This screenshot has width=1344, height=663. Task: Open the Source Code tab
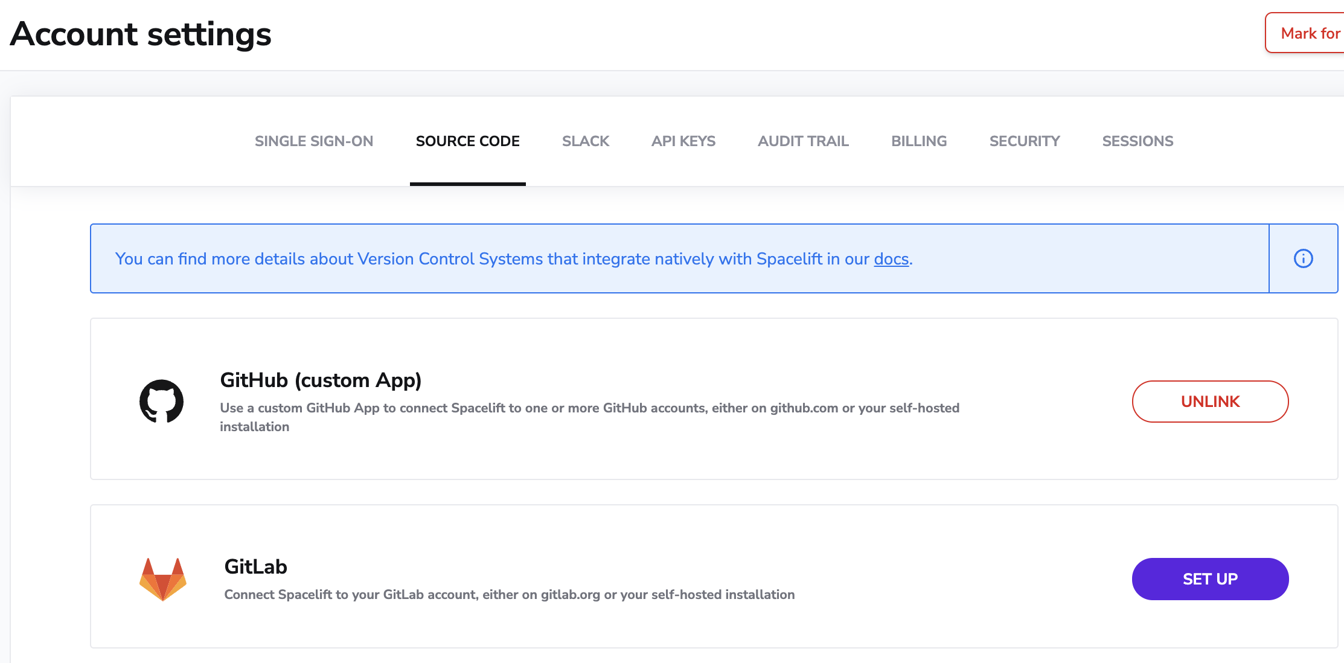click(x=467, y=141)
